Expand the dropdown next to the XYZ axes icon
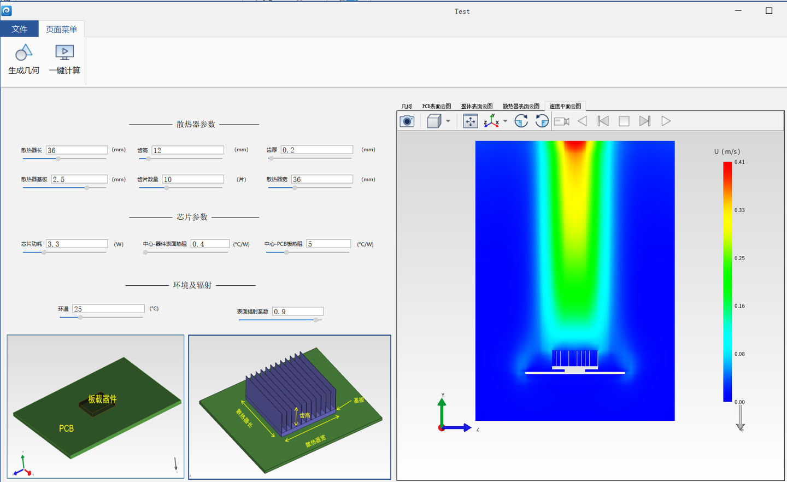 (x=505, y=121)
